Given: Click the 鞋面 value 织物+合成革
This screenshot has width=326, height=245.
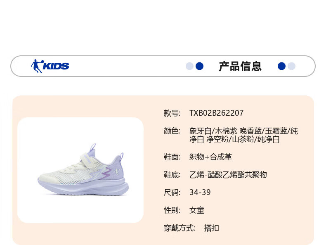Looking at the screenshot, I should point(210,157).
